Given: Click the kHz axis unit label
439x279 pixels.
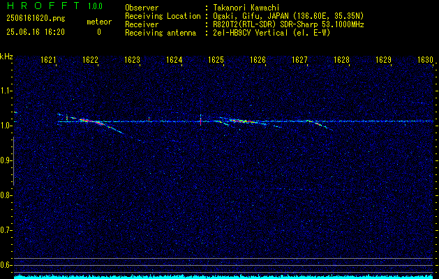Looking at the screenshot, I should (6, 56).
